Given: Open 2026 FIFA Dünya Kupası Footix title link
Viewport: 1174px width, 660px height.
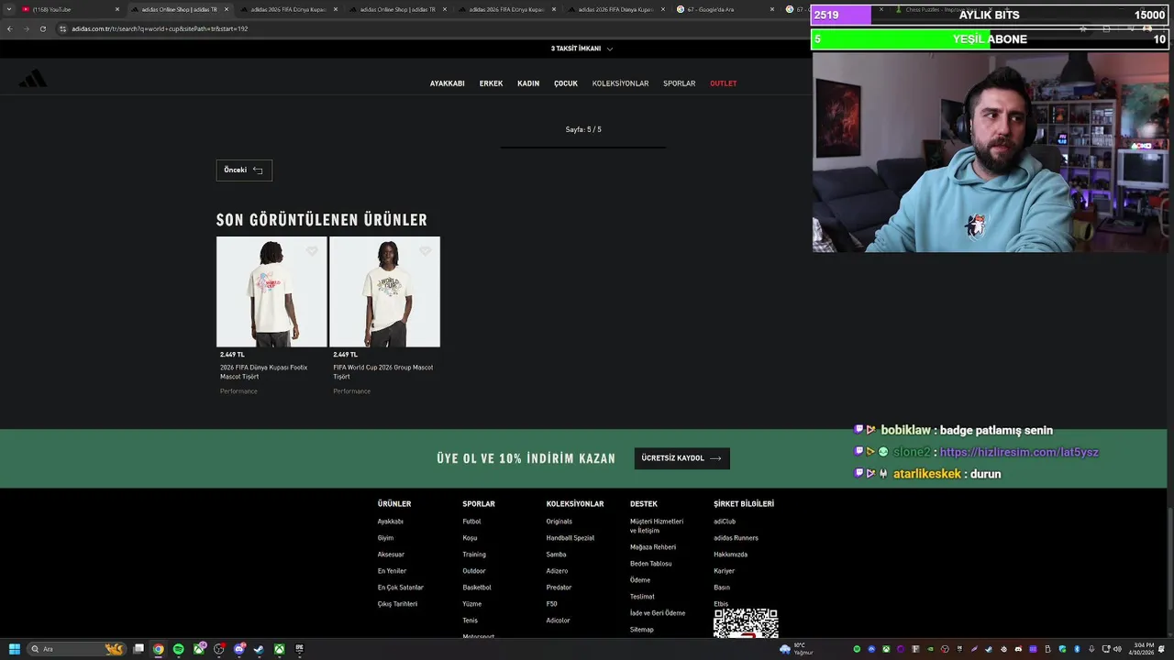Looking at the screenshot, I should point(264,372).
